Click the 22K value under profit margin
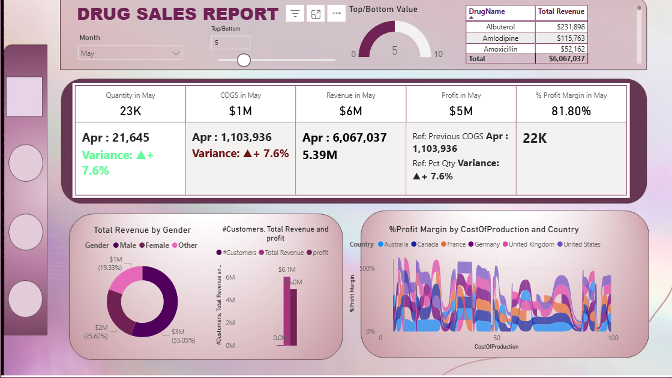The width and height of the screenshot is (672, 378). pyautogui.click(x=535, y=139)
